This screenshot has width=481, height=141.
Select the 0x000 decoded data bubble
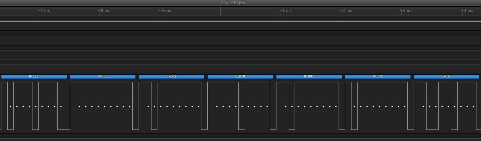[x=103, y=77]
